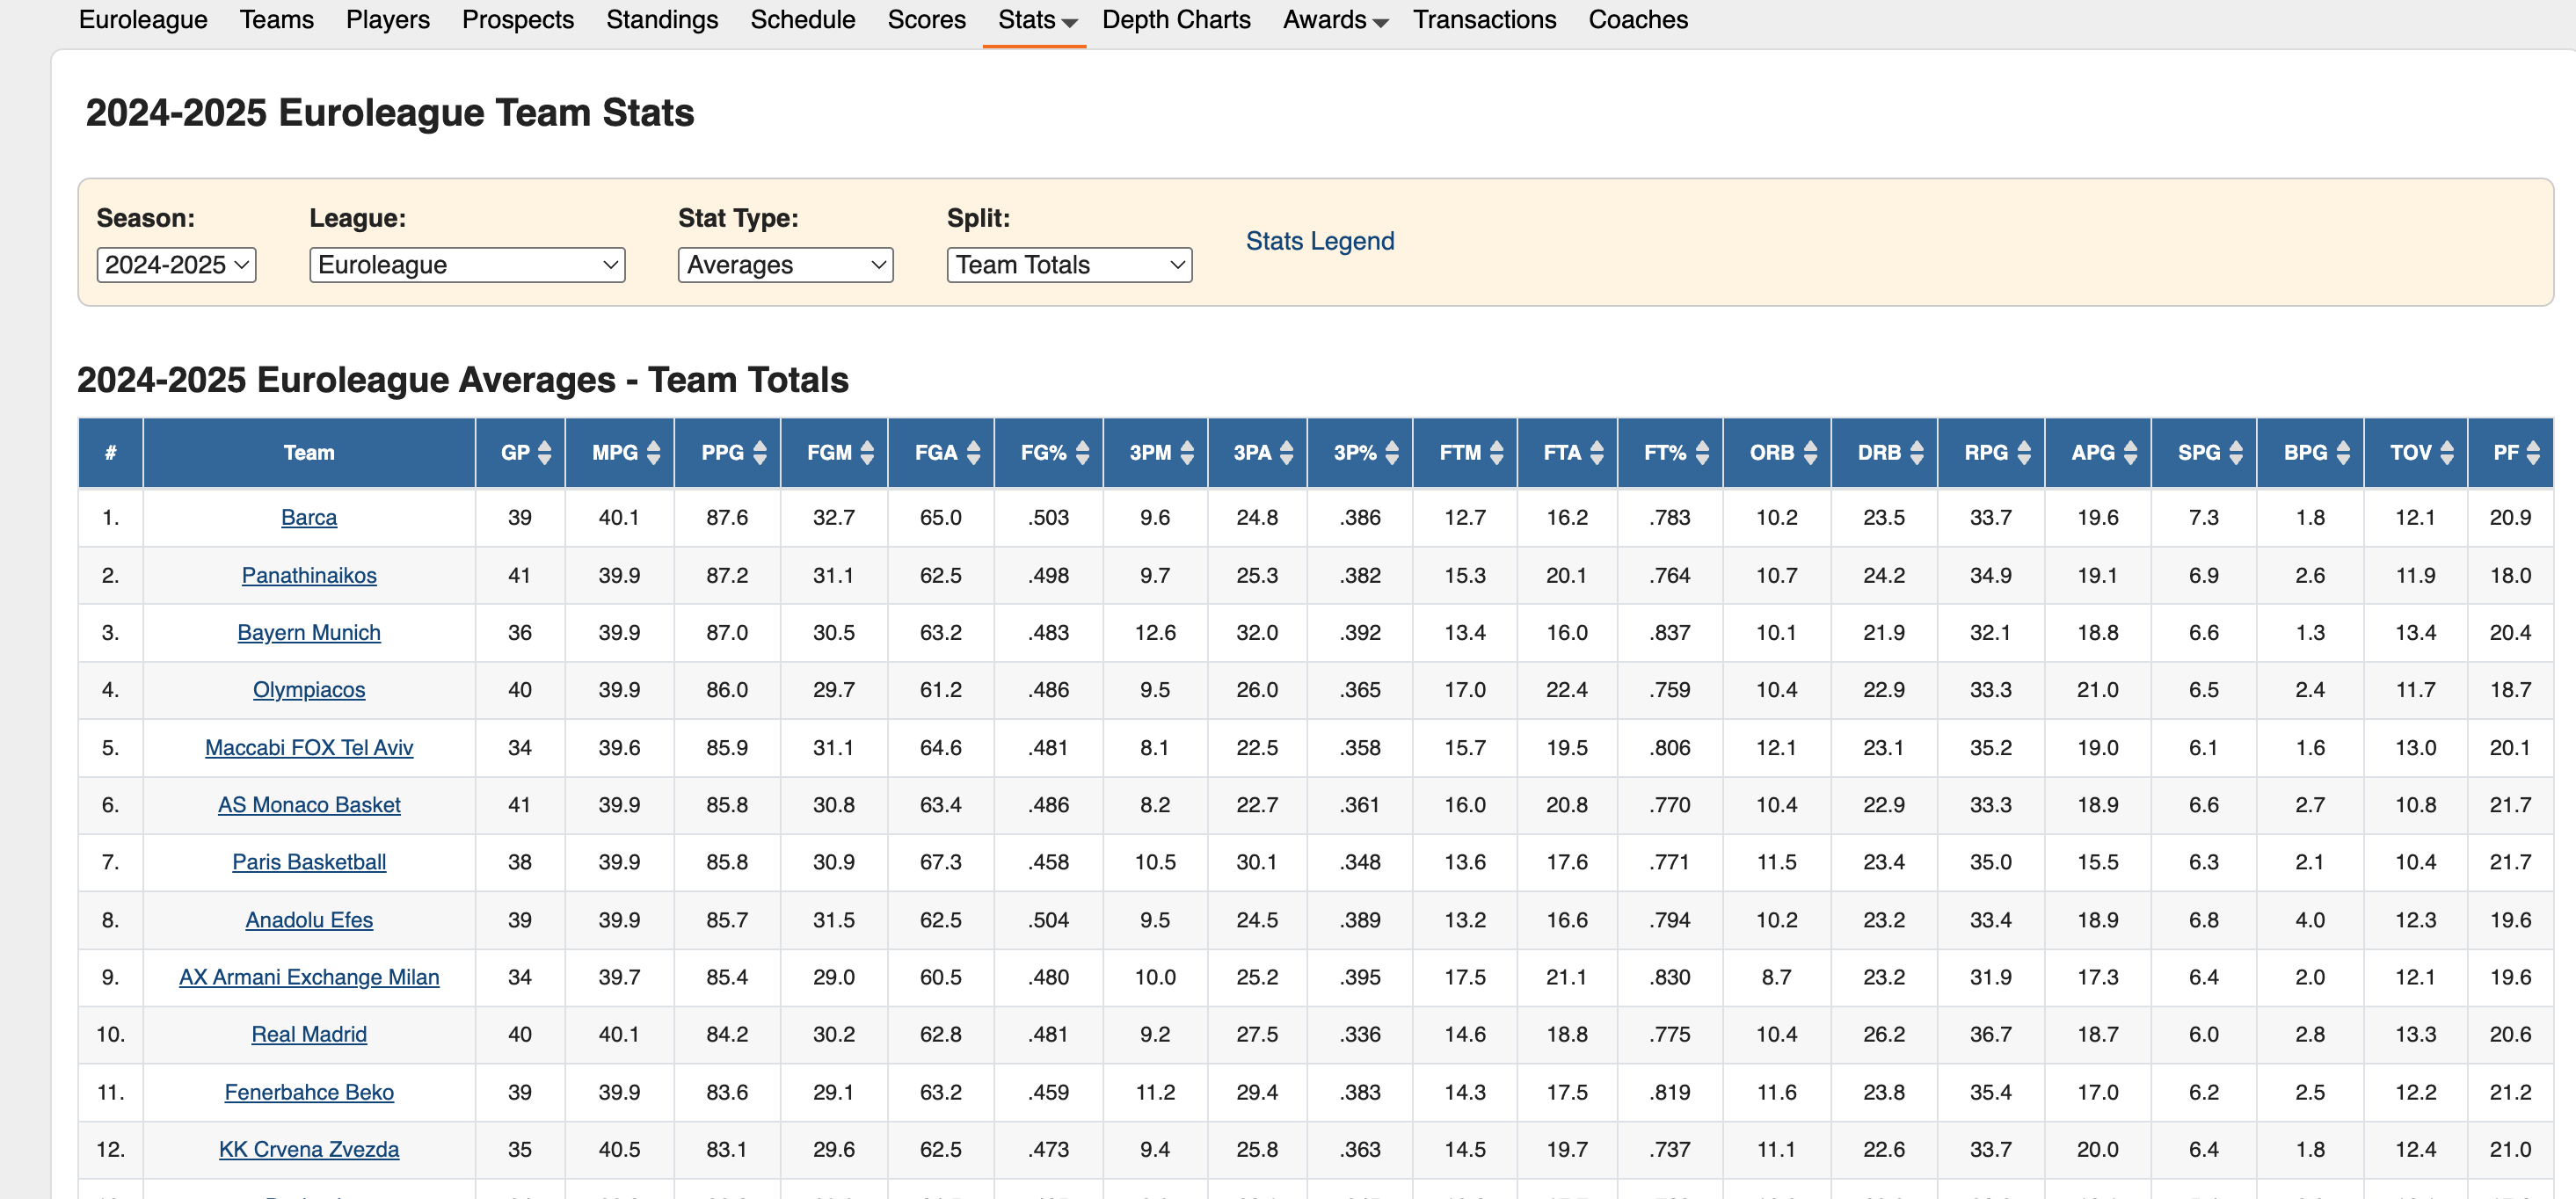Viewport: 2576px width, 1199px height.
Task: Click the 3P% column sort arrows
Action: tap(1392, 453)
